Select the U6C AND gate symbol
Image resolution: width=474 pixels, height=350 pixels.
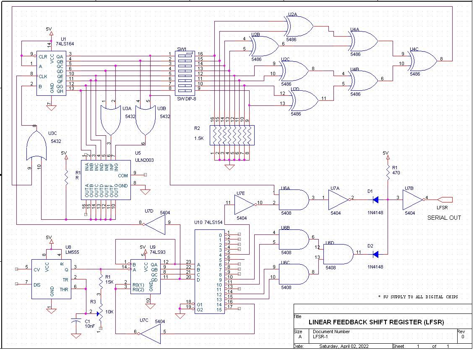294,274
